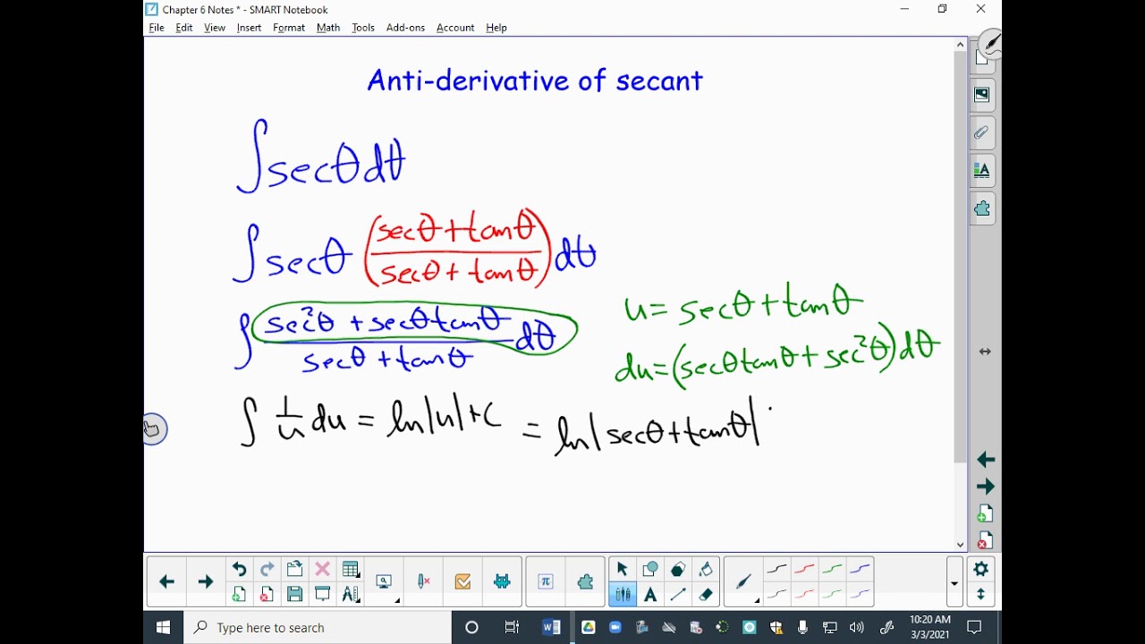Open the View menu
The height and width of the screenshot is (644, 1145).
click(215, 28)
